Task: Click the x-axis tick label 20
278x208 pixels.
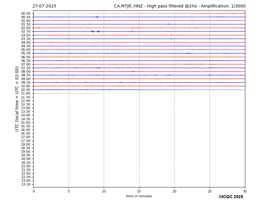Action: pyautogui.click(x=175, y=191)
